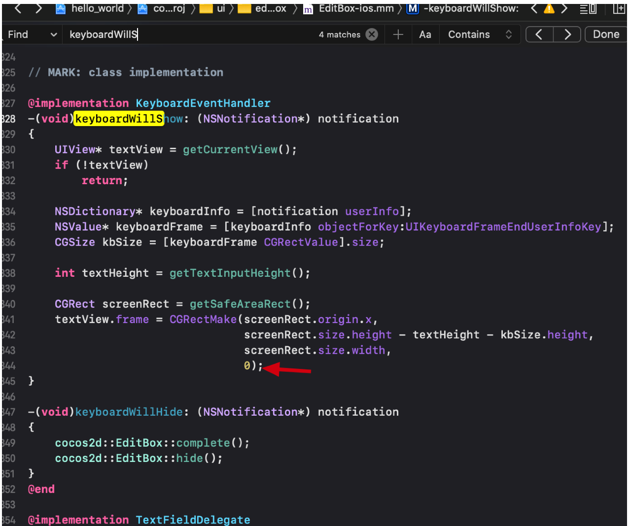This screenshot has height=526, width=629.
Task: Click 'getTextInputHeight' function call
Action: [230, 273]
